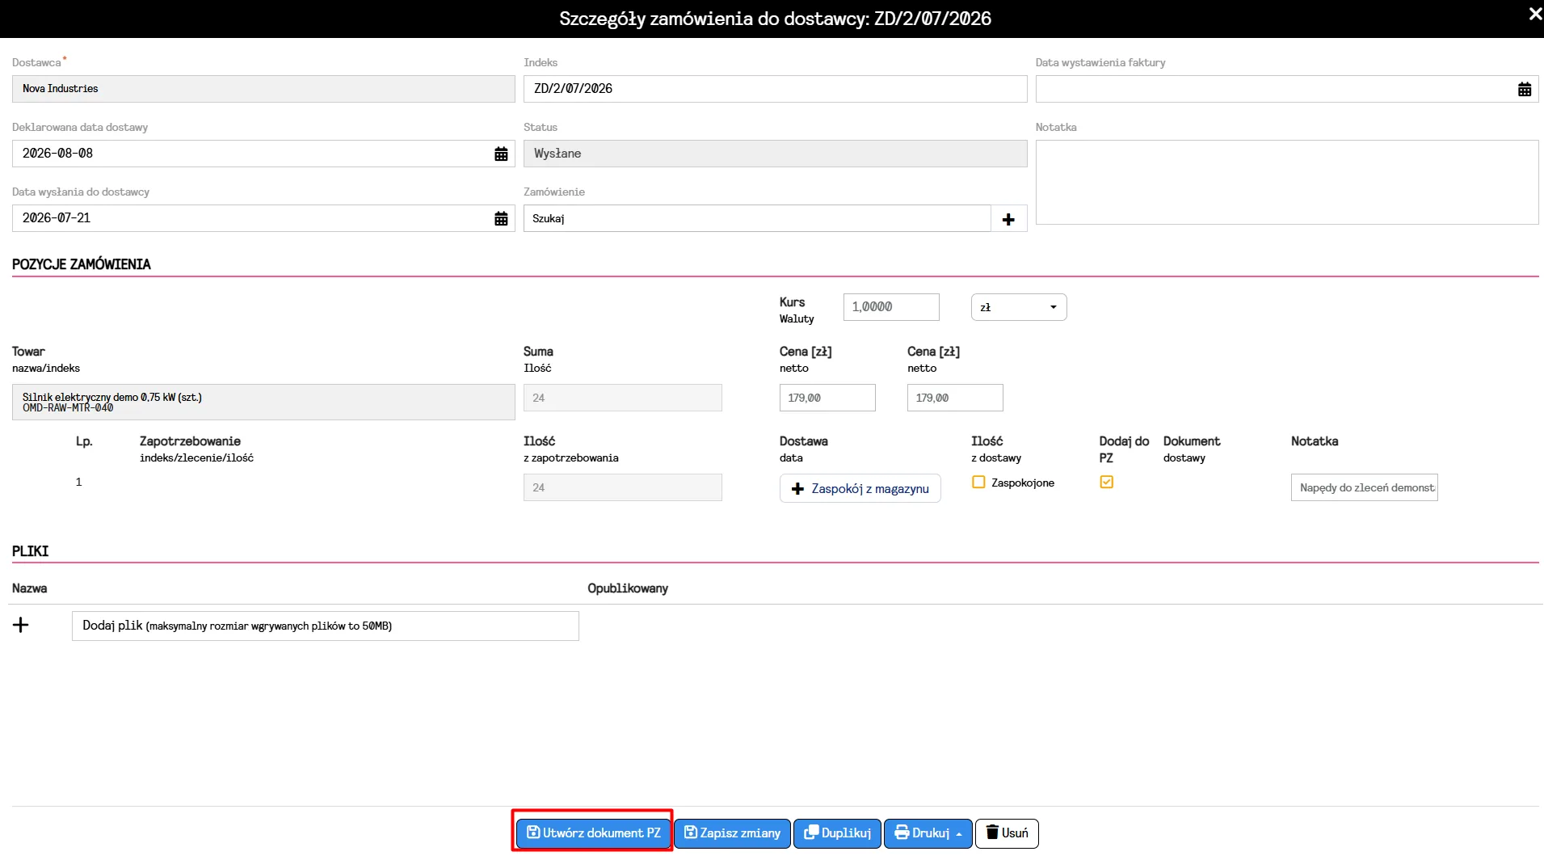Click the first Cena netto field 179,00
Screen dimensions: 1544x860
pyautogui.click(x=827, y=398)
